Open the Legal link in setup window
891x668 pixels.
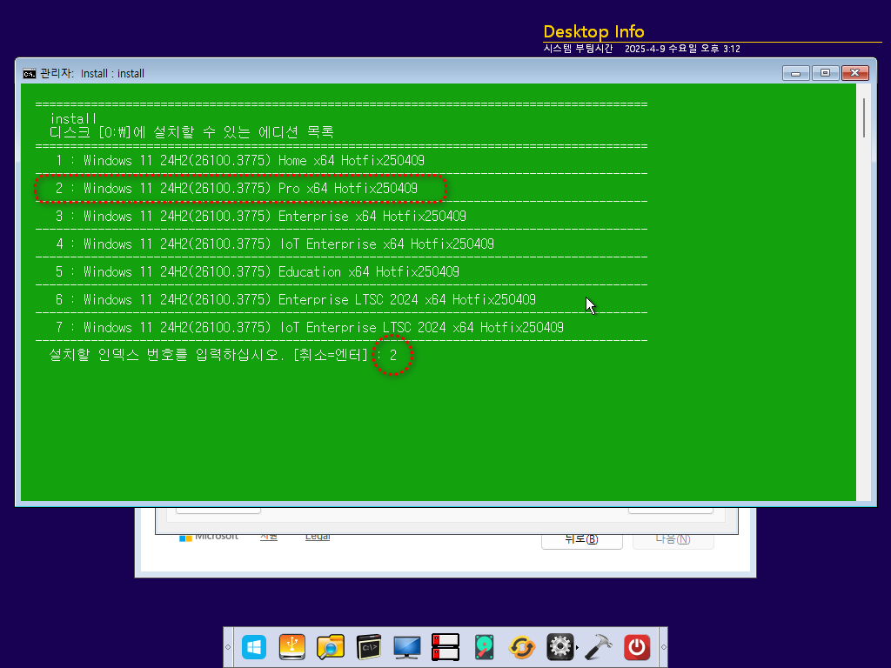point(318,536)
